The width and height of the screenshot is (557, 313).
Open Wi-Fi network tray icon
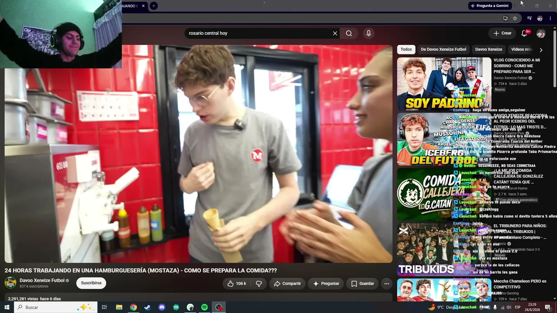click(502, 307)
